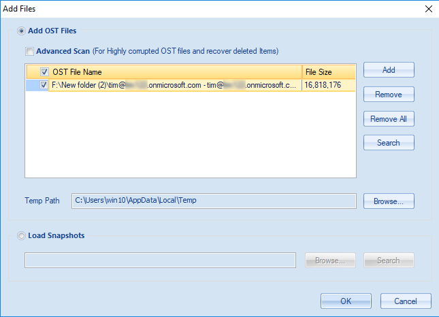Click Browse next to Temp Path
This screenshot has width=439, height=317.
(x=389, y=201)
